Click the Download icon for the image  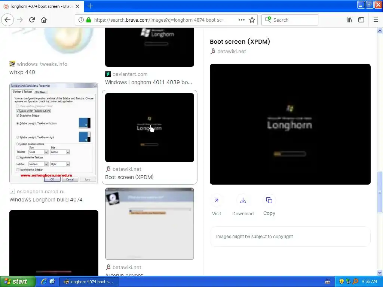tap(243, 200)
